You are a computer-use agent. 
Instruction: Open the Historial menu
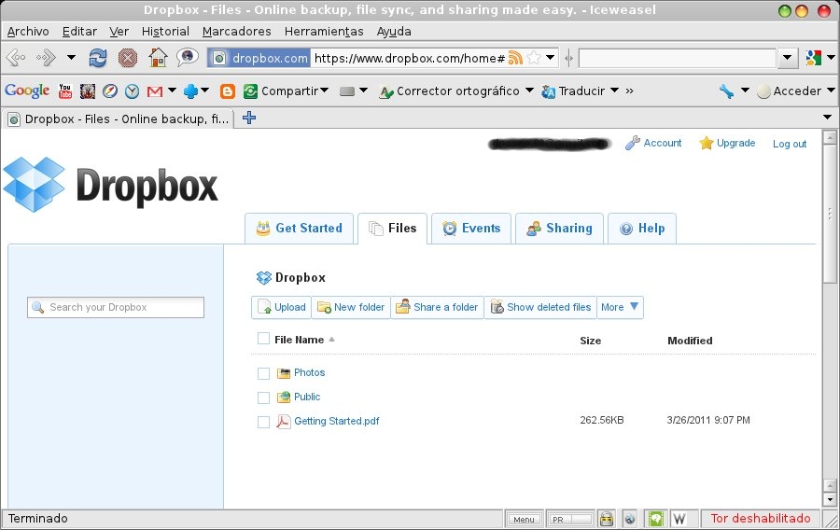pos(165,32)
